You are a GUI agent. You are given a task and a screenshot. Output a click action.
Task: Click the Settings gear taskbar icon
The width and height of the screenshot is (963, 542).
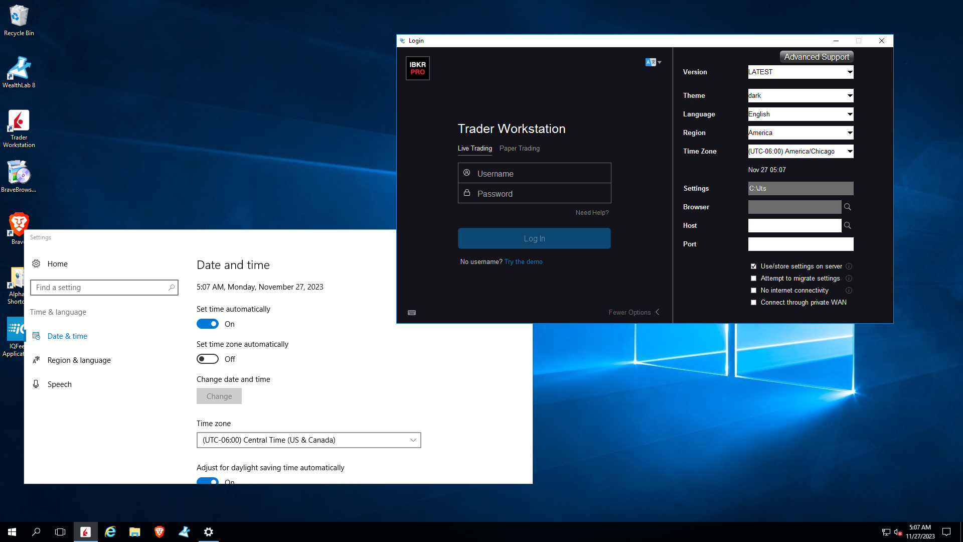(x=209, y=532)
